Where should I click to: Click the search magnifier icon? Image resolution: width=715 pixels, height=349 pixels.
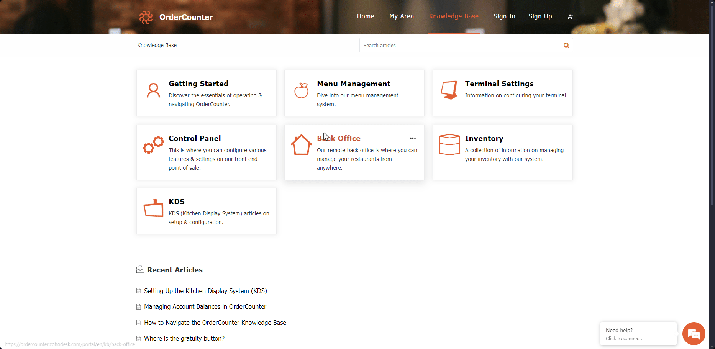point(566,45)
